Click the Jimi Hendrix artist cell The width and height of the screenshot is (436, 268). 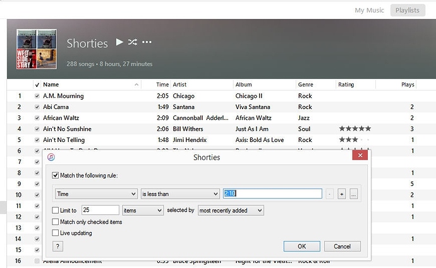pos(190,140)
